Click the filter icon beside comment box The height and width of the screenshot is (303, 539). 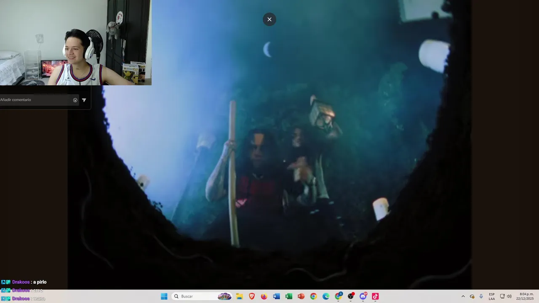(84, 100)
